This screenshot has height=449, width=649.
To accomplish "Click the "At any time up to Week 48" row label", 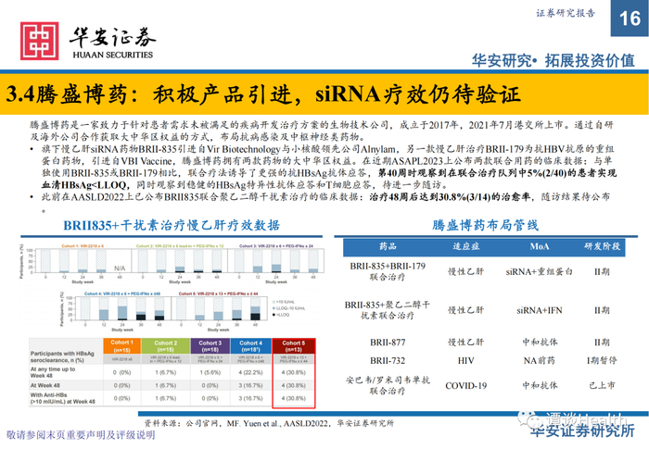I will click(x=53, y=372).
